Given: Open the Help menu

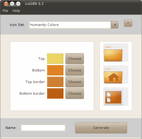Looking at the screenshot, I should coord(16,11).
